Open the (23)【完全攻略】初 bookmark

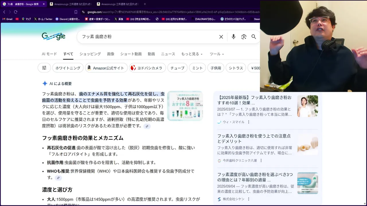(x=138, y=19)
